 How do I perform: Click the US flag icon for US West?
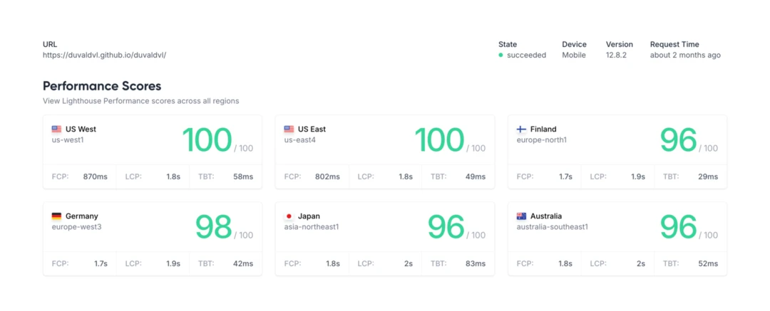pos(56,130)
